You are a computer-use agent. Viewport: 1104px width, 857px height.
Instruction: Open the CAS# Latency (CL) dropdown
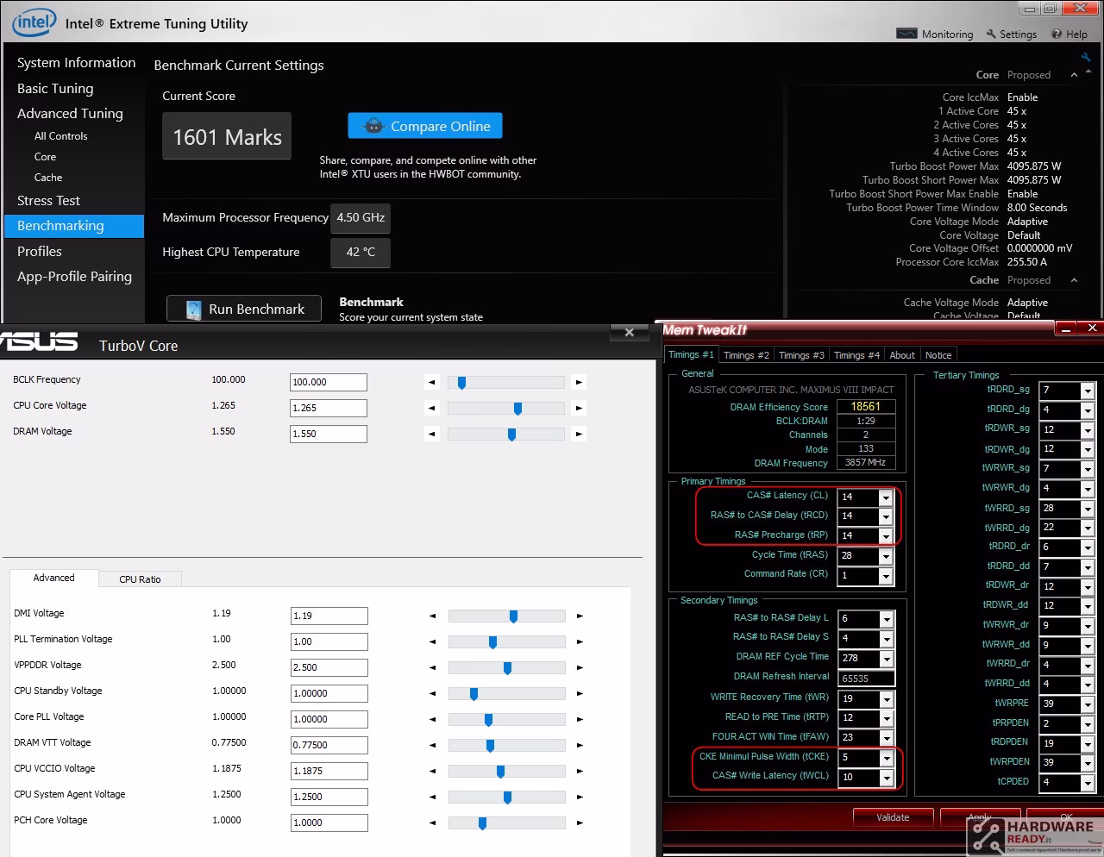[885, 497]
